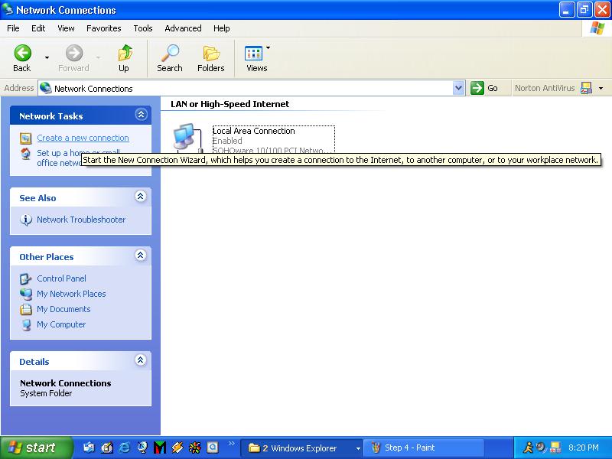612x459 pixels.
Task: Click the green Go button
Action: (484, 88)
